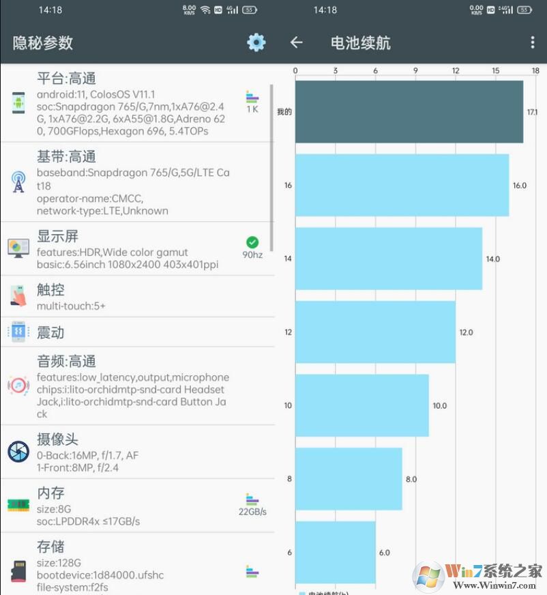Select the 8.0 battery bar
Image resolution: width=547 pixels, height=595 pixels.
pyautogui.click(x=349, y=479)
